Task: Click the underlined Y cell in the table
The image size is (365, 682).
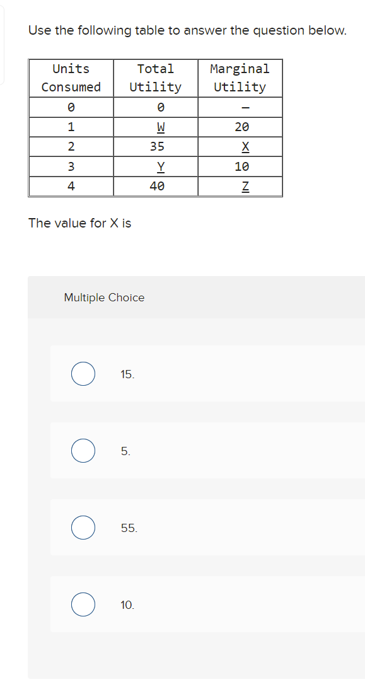Action: coord(155,166)
